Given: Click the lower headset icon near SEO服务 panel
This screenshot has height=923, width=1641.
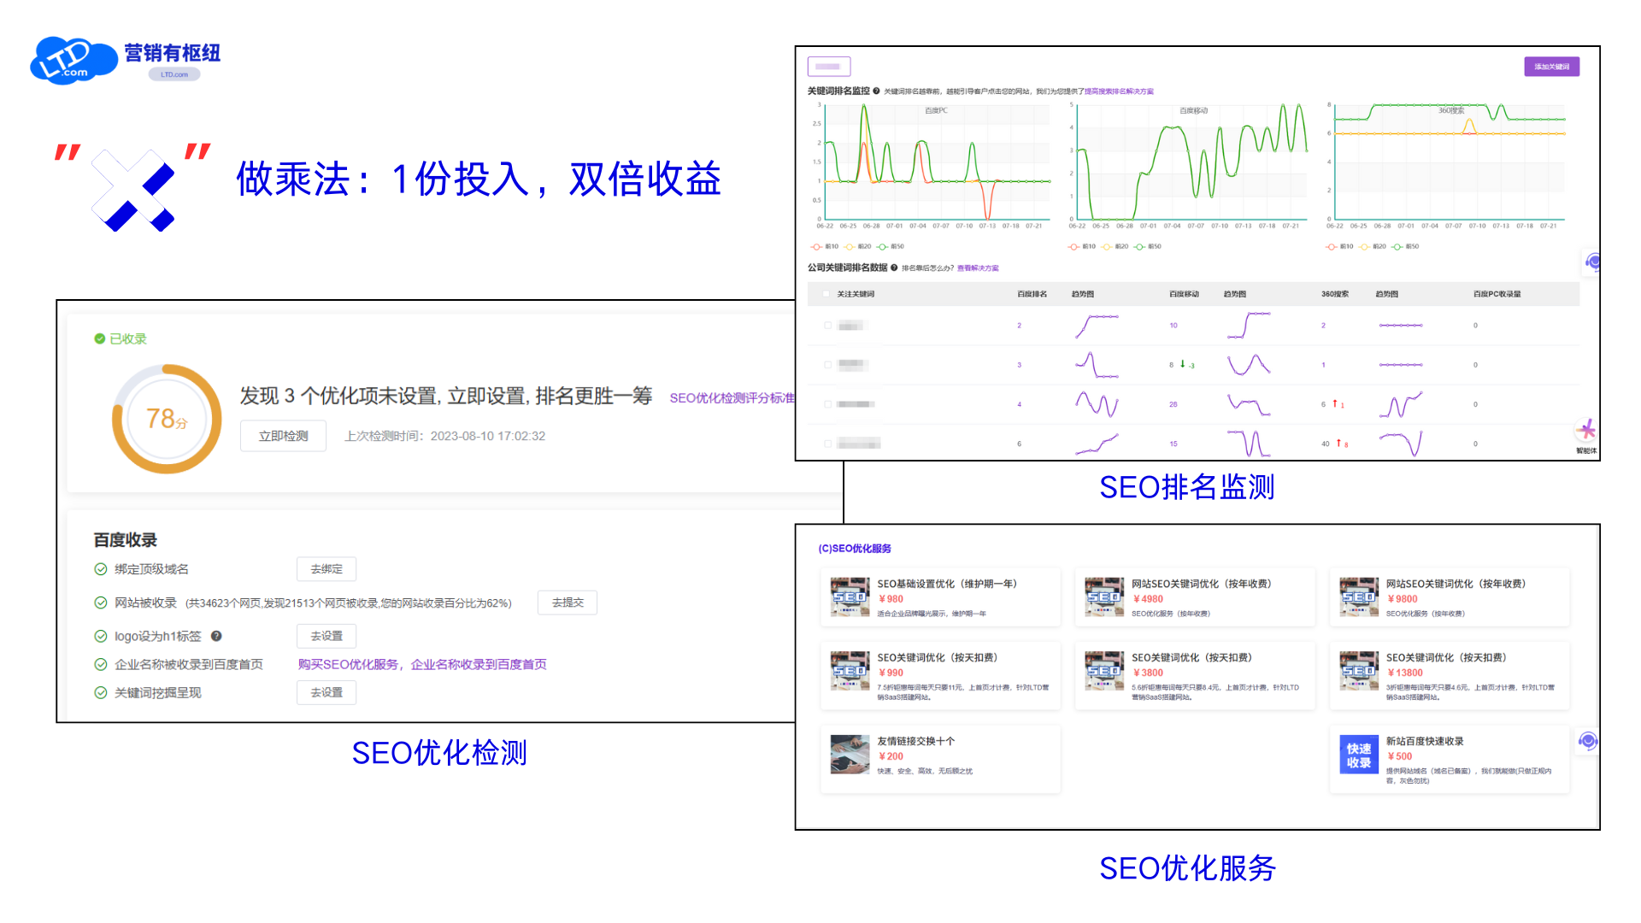Looking at the screenshot, I should click(1587, 742).
